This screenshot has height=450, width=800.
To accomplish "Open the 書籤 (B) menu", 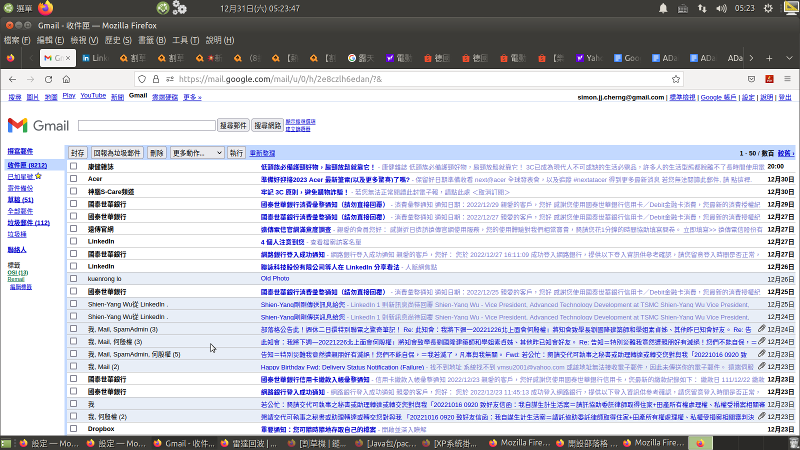I will [152, 40].
